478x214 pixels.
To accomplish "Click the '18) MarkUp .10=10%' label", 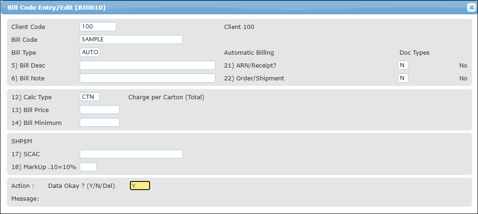I will 44,167.
